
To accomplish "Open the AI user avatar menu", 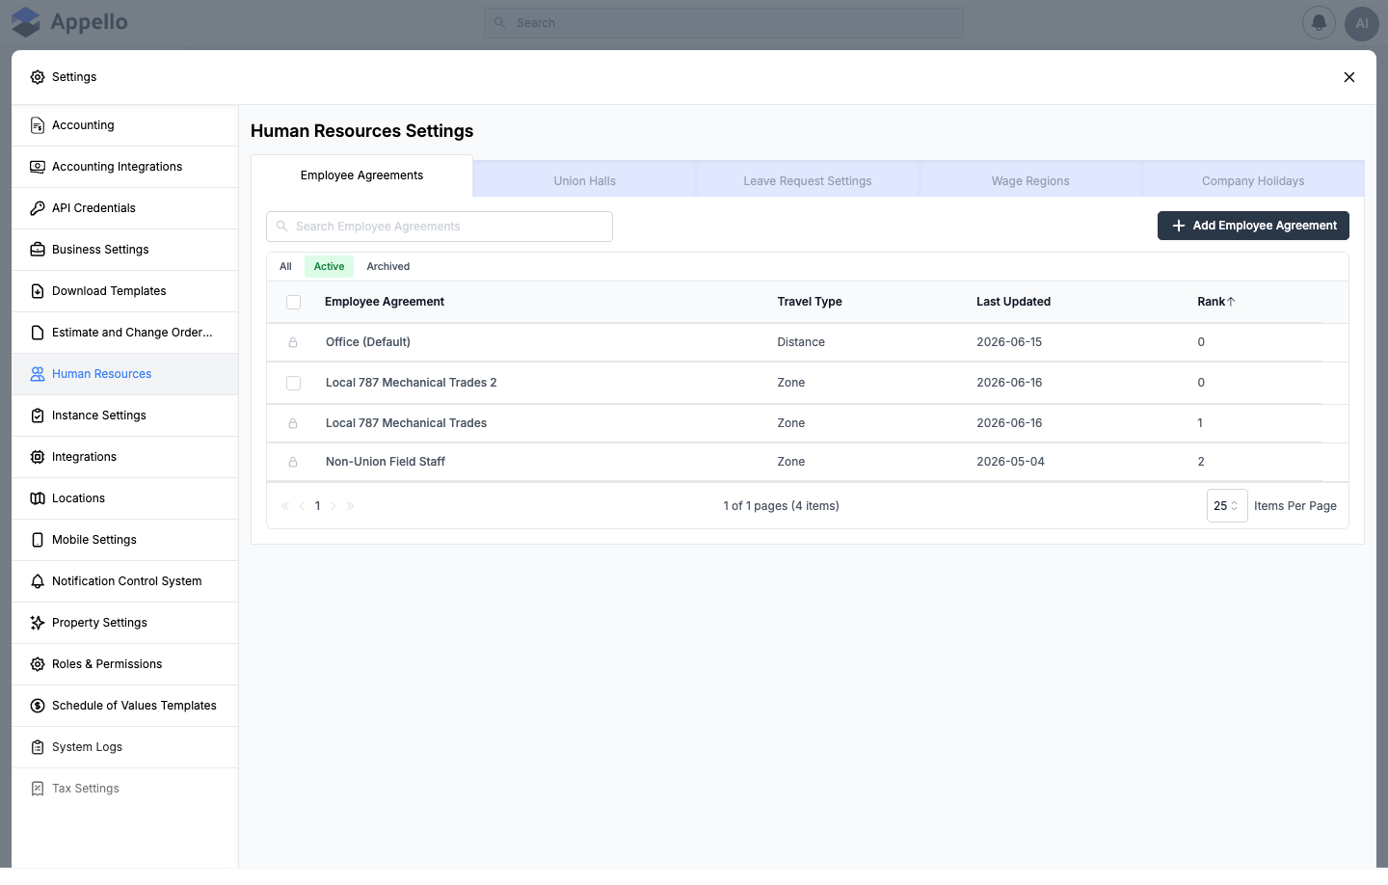I will (x=1362, y=23).
